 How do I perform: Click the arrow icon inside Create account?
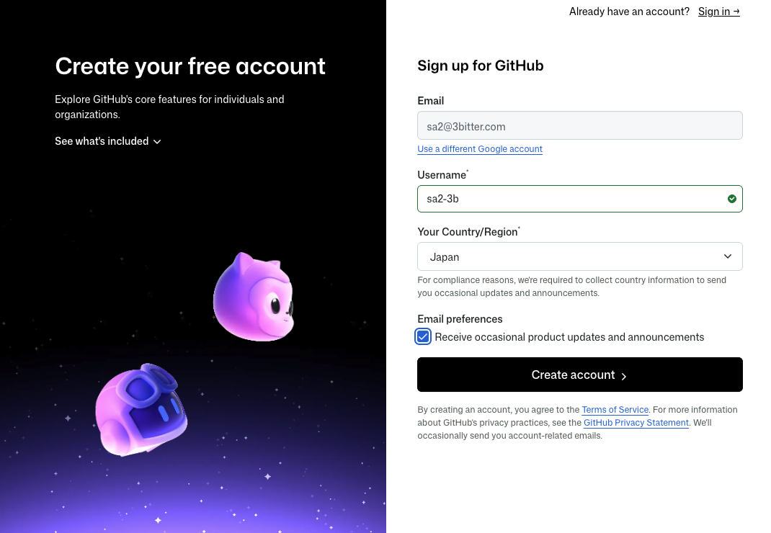click(x=624, y=376)
